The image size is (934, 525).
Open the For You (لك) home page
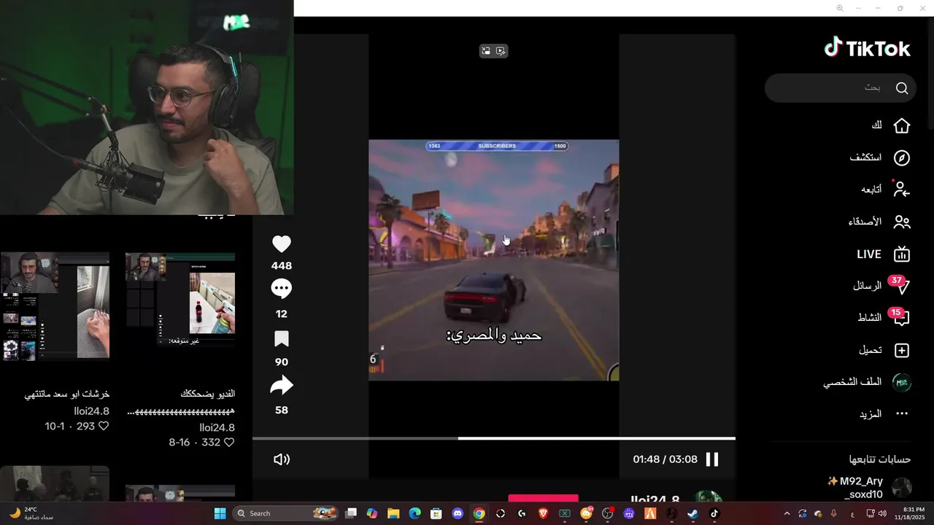click(x=890, y=125)
